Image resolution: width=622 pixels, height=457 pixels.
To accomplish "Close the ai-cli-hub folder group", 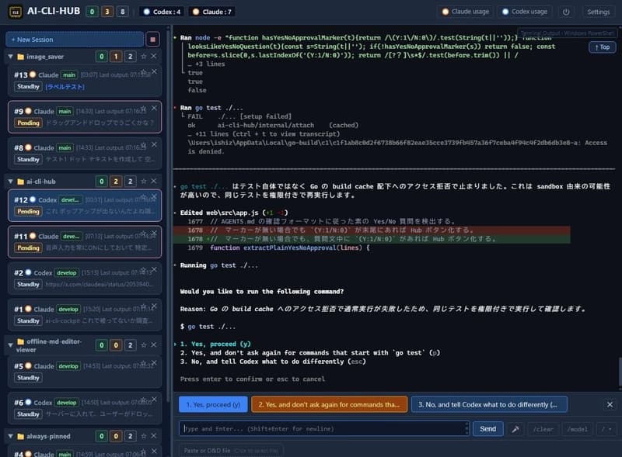I will click(x=153, y=182).
